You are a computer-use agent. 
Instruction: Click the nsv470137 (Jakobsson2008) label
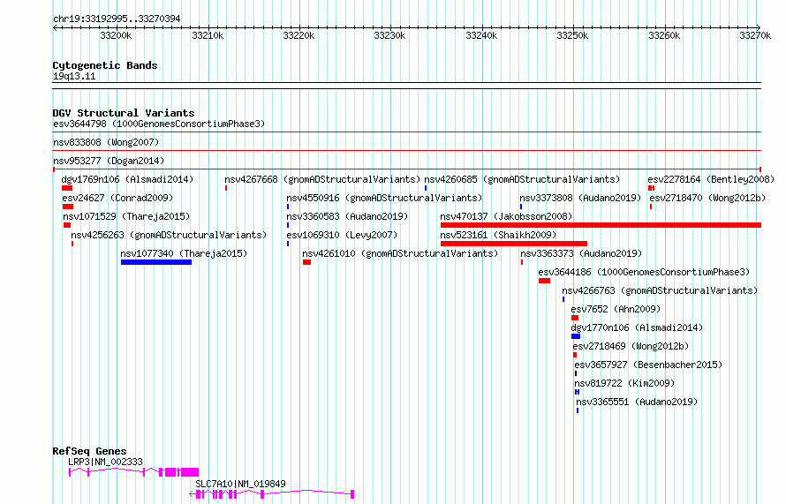(x=506, y=216)
